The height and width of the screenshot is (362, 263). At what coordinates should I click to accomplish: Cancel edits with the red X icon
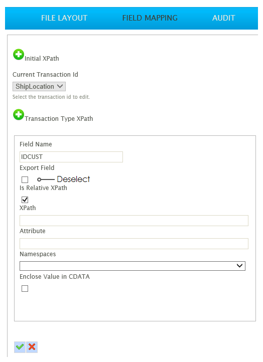pos(32,347)
